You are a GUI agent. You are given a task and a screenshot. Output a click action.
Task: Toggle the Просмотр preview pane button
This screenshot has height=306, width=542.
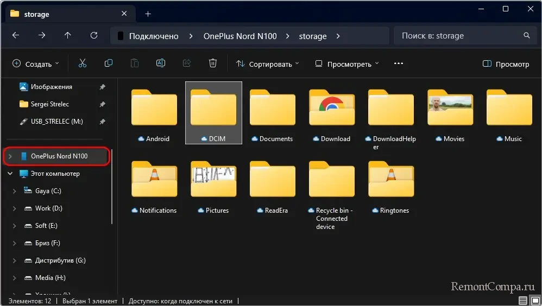point(506,64)
